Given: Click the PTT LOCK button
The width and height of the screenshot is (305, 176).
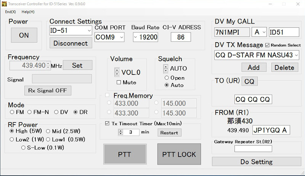Looking at the screenshot, I should (179, 154).
